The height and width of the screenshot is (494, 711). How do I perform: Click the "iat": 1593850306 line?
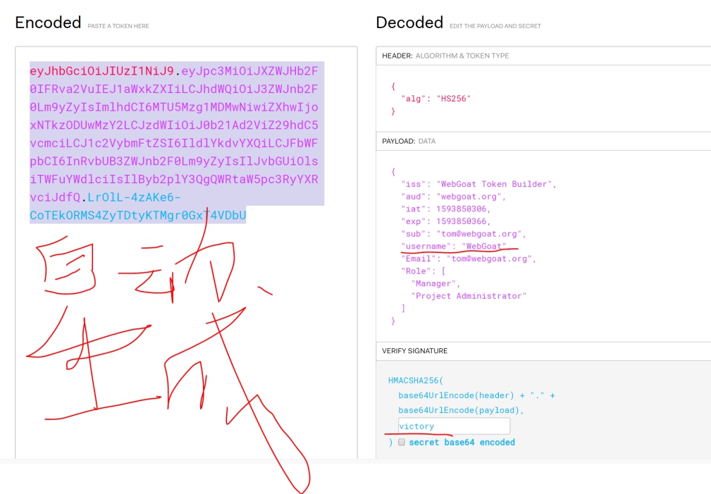(446, 209)
